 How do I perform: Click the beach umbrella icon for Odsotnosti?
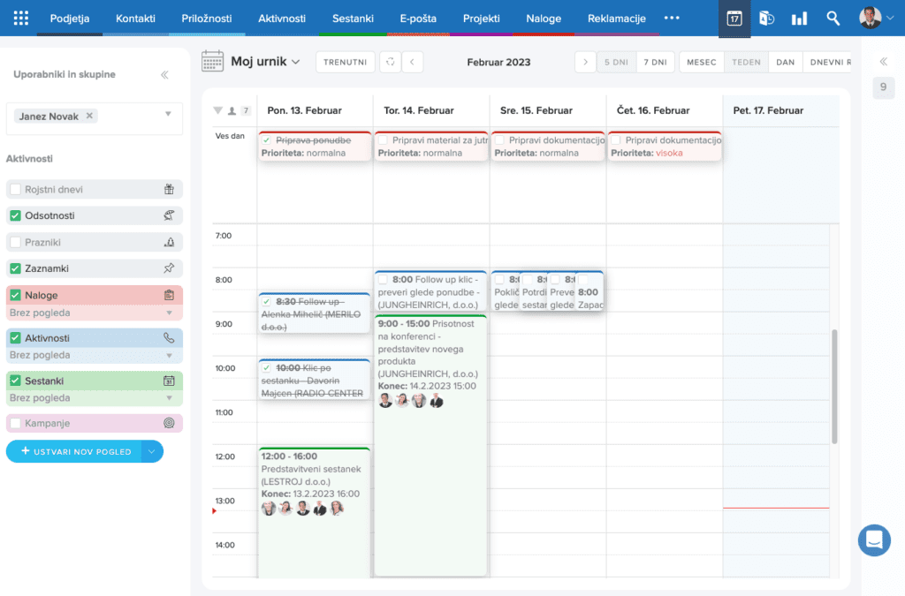pyautogui.click(x=169, y=215)
